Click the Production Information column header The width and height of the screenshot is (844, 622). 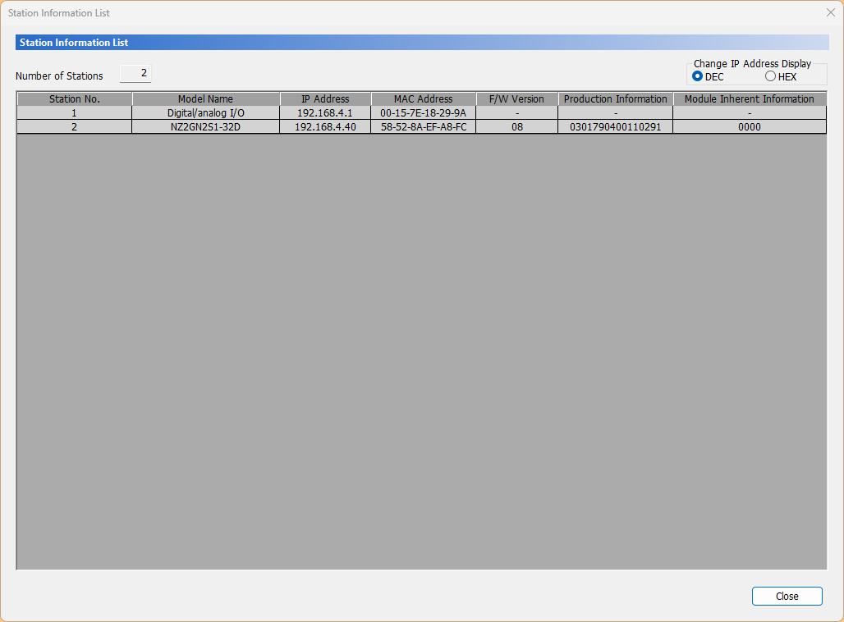(x=615, y=99)
